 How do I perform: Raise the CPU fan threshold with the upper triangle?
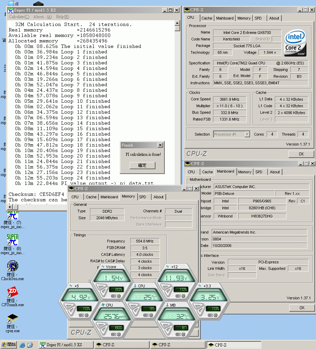coord(101,325)
